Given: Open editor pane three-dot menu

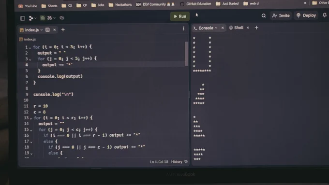Looking at the screenshot, I should (183, 28).
